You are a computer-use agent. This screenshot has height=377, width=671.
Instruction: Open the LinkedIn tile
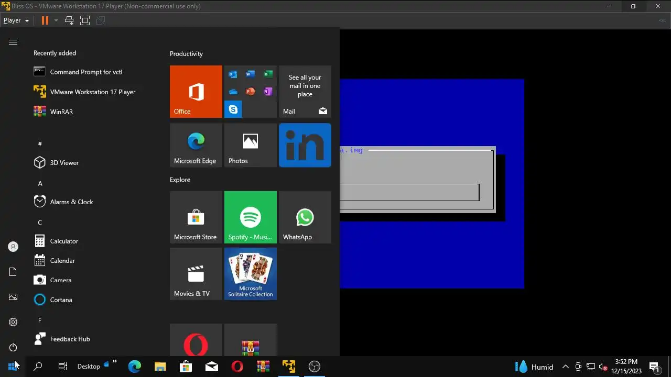305,145
